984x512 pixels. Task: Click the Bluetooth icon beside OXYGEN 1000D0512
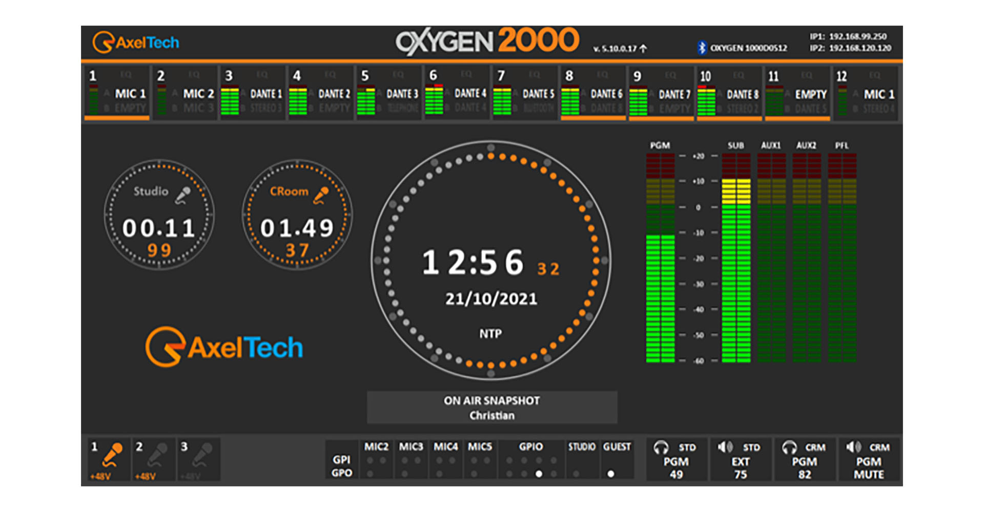pyautogui.click(x=702, y=48)
